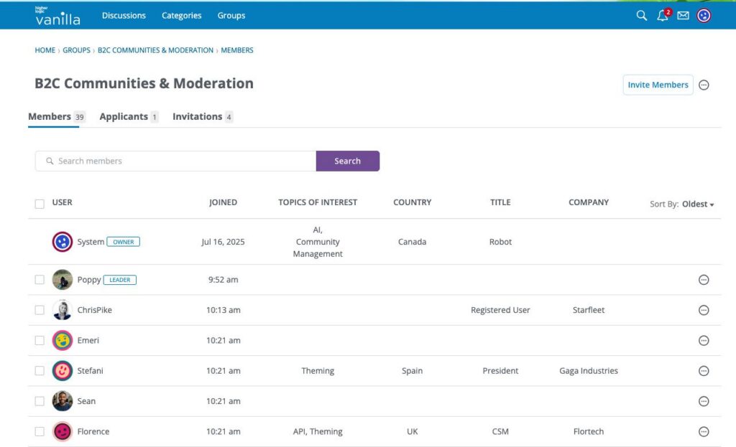
Task: Open the options menu on Sean's row
Action: (704, 401)
